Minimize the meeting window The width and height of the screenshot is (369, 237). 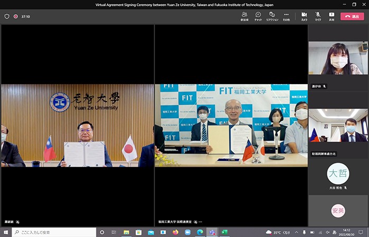[344, 4]
